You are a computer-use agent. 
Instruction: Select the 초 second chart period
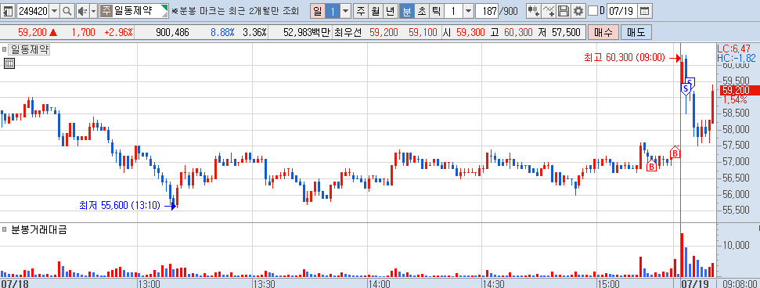[422, 11]
